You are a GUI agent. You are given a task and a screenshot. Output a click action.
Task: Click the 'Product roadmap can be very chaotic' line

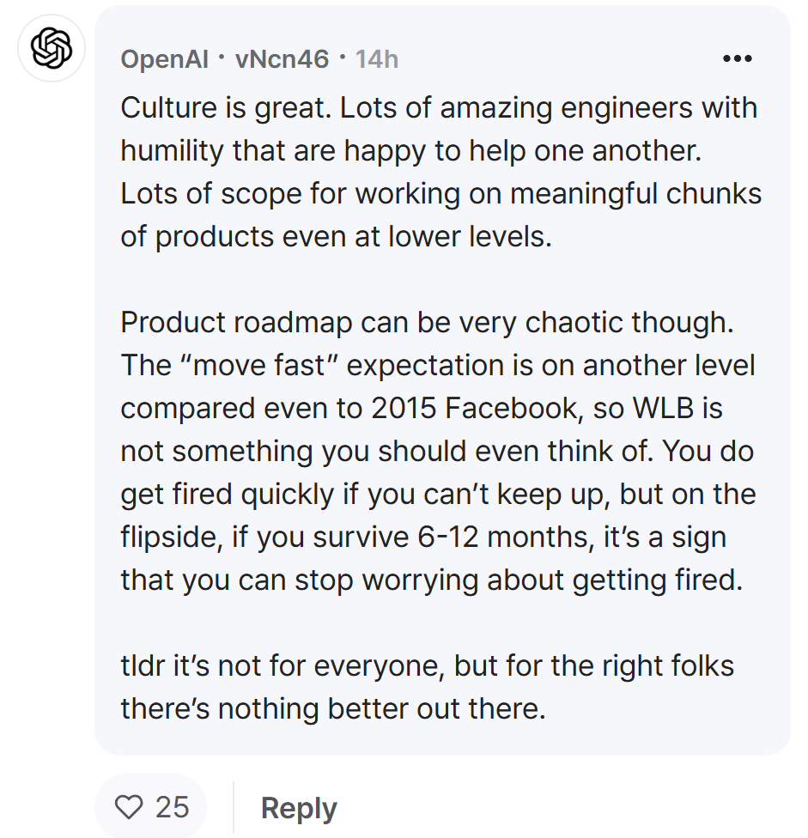click(x=427, y=323)
